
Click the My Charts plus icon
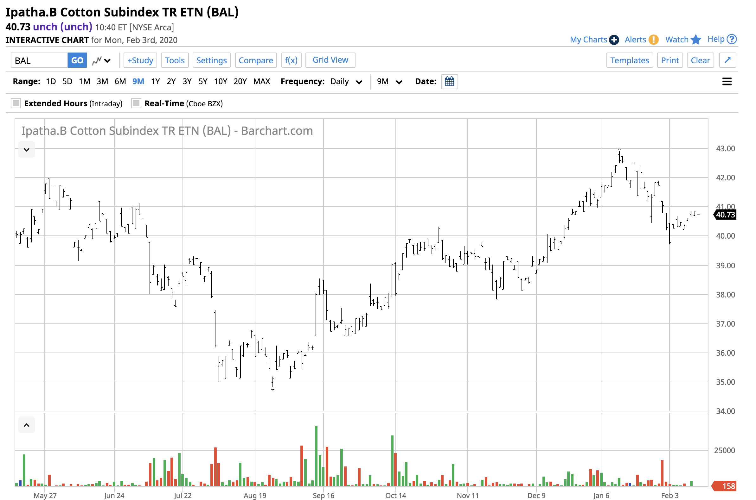[613, 40]
